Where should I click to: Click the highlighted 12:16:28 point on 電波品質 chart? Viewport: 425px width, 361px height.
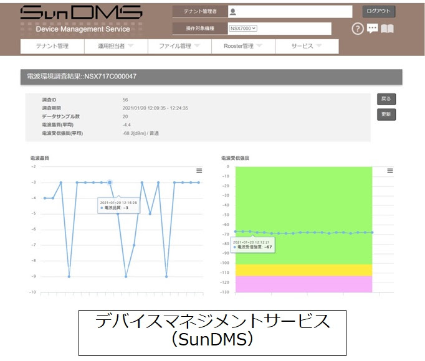(110, 182)
